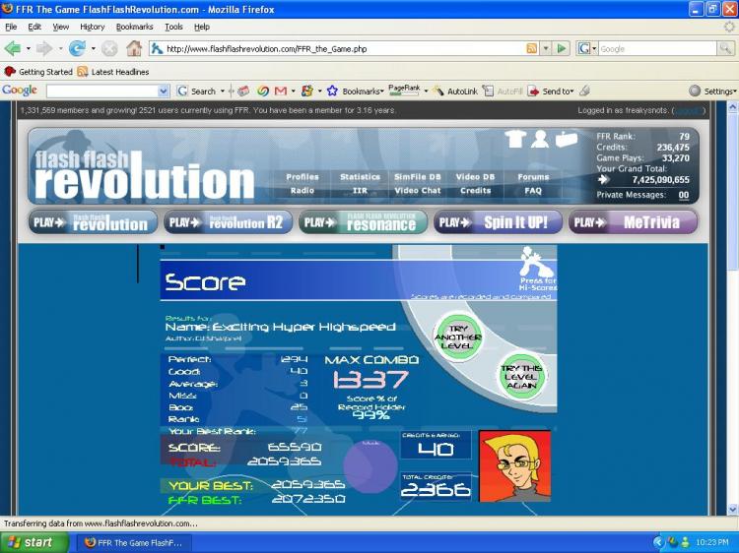The image size is (739, 553).
Task: Open the Send to dropdown
Action: point(572,91)
